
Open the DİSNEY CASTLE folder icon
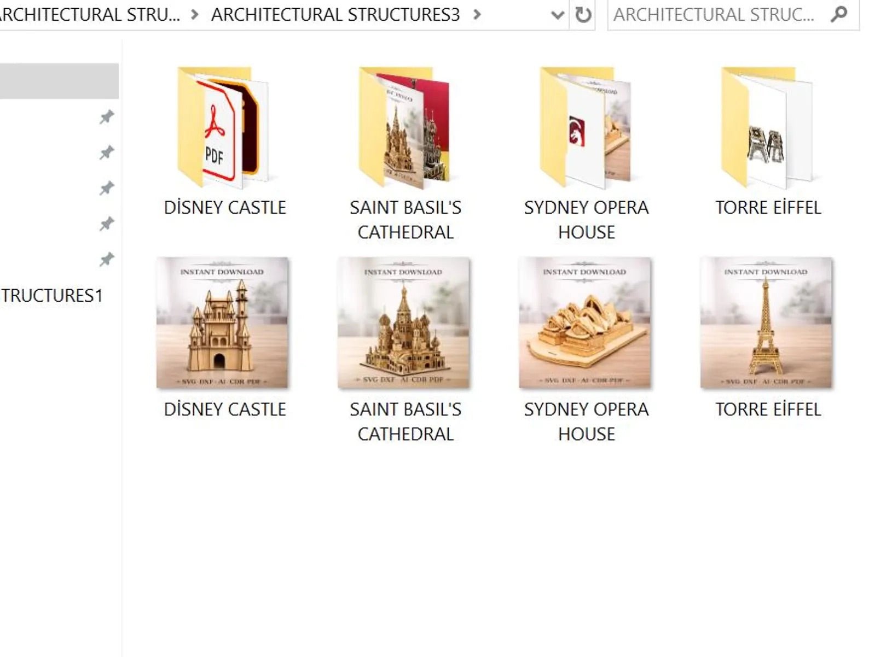coord(223,127)
